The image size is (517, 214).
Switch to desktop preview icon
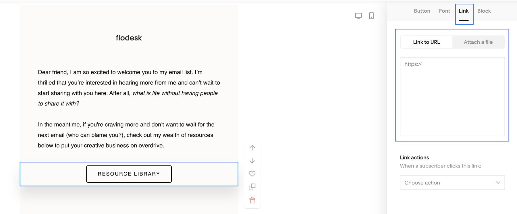[x=358, y=16]
